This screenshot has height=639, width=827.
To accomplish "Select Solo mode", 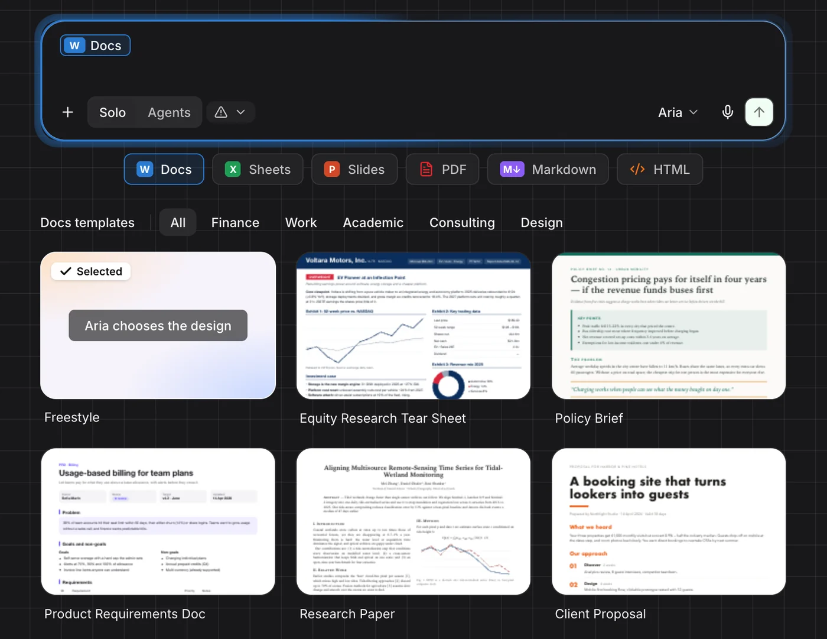I will coord(112,112).
